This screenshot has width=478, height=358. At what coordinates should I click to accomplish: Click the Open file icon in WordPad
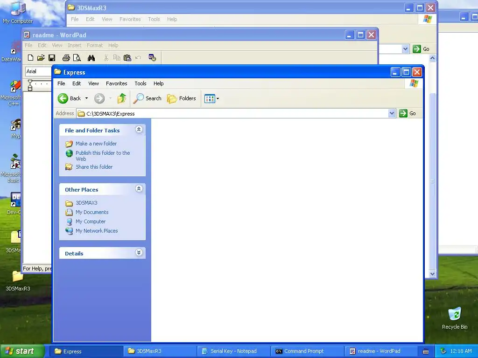[41, 57]
